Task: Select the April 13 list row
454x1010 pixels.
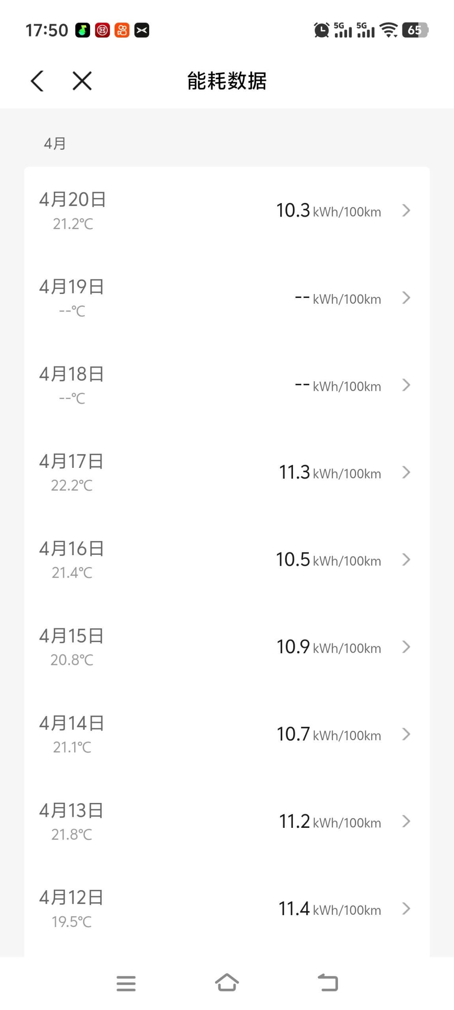Action: pyautogui.click(x=227, y=822)
